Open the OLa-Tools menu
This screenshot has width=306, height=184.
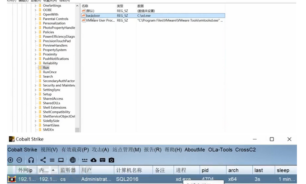tap(220, 150)
